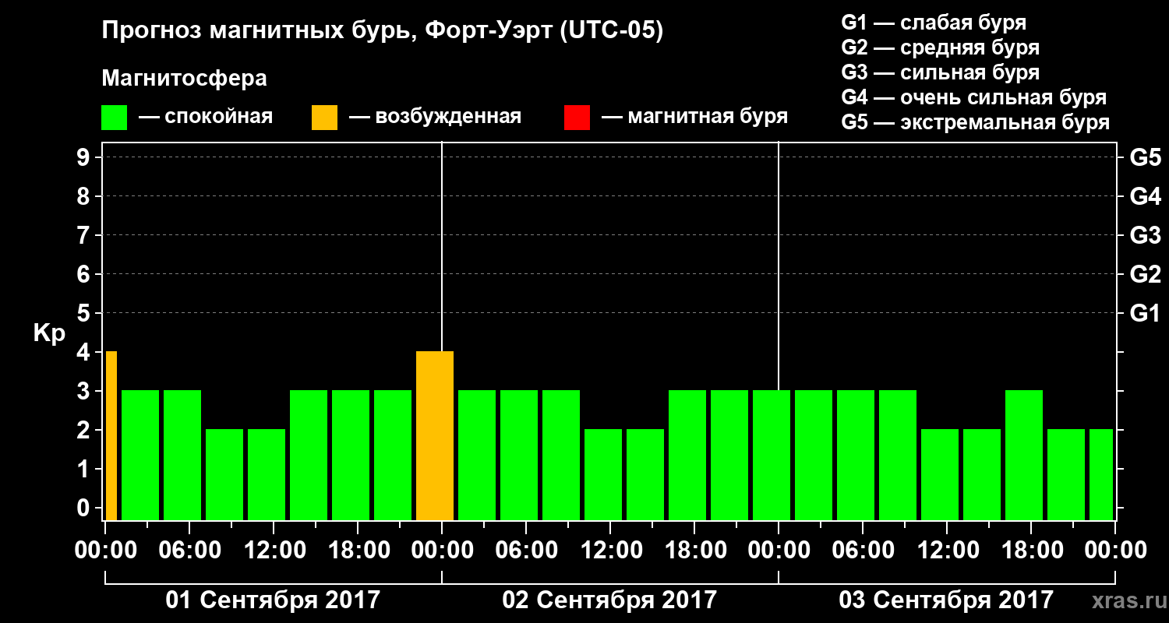Click the first '12:00' time label on September 1

pos(274,551)
